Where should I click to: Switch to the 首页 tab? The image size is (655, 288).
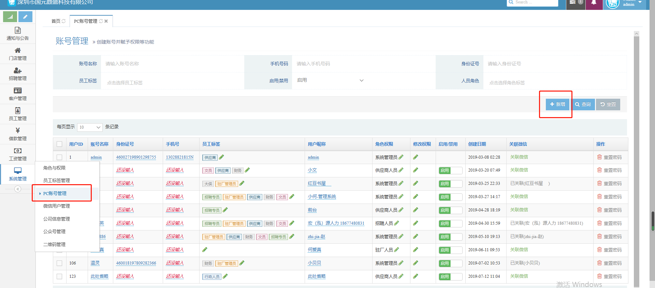coord(56,21)
